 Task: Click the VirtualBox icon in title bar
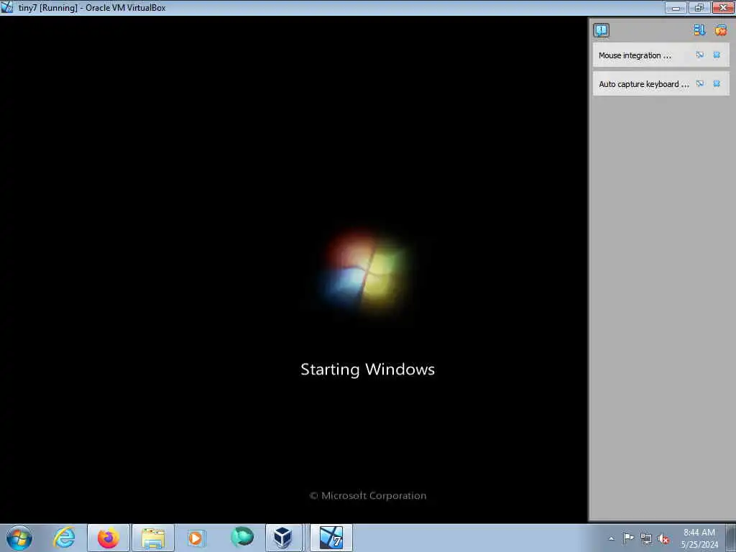[x=7, y=7]
